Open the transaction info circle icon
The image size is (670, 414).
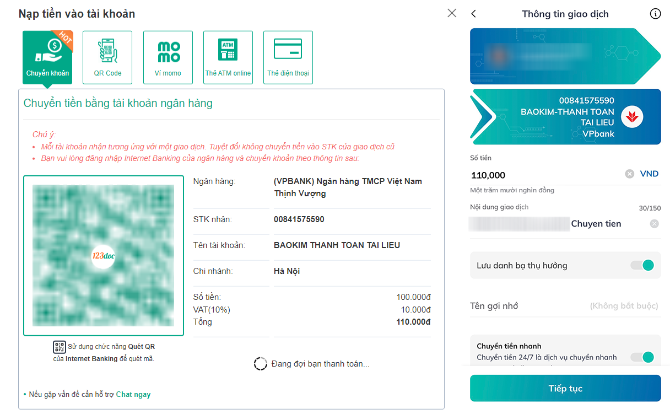tap(655, 14)
